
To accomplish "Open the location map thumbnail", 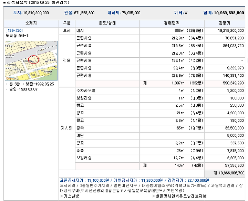I will tap(31, 60).
